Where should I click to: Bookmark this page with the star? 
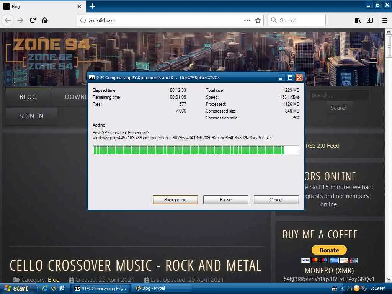click(x=258, y=20)
